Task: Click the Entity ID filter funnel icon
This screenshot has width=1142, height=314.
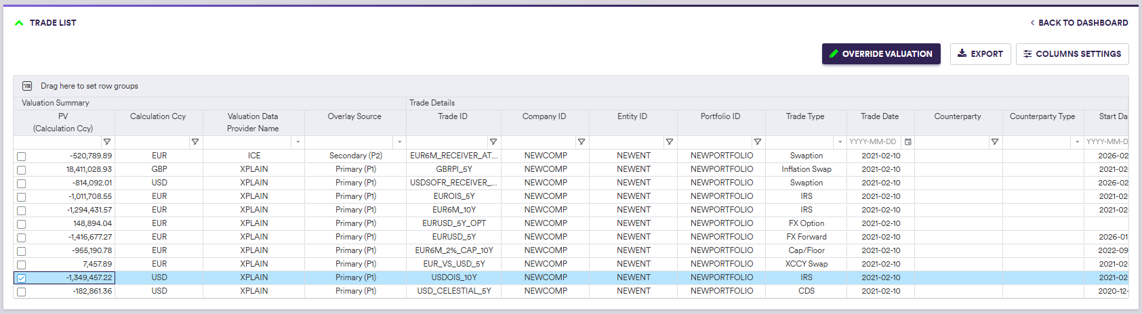Action: click(x=669, y=142)
